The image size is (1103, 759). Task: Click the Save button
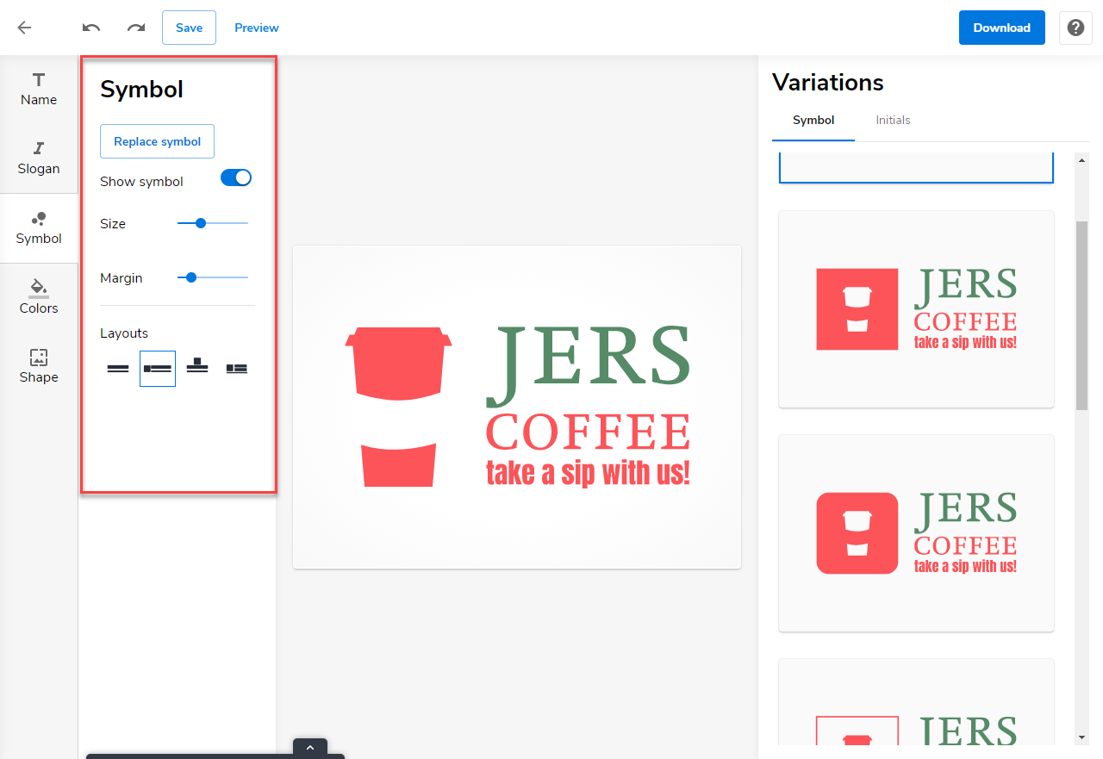[189, 28]
